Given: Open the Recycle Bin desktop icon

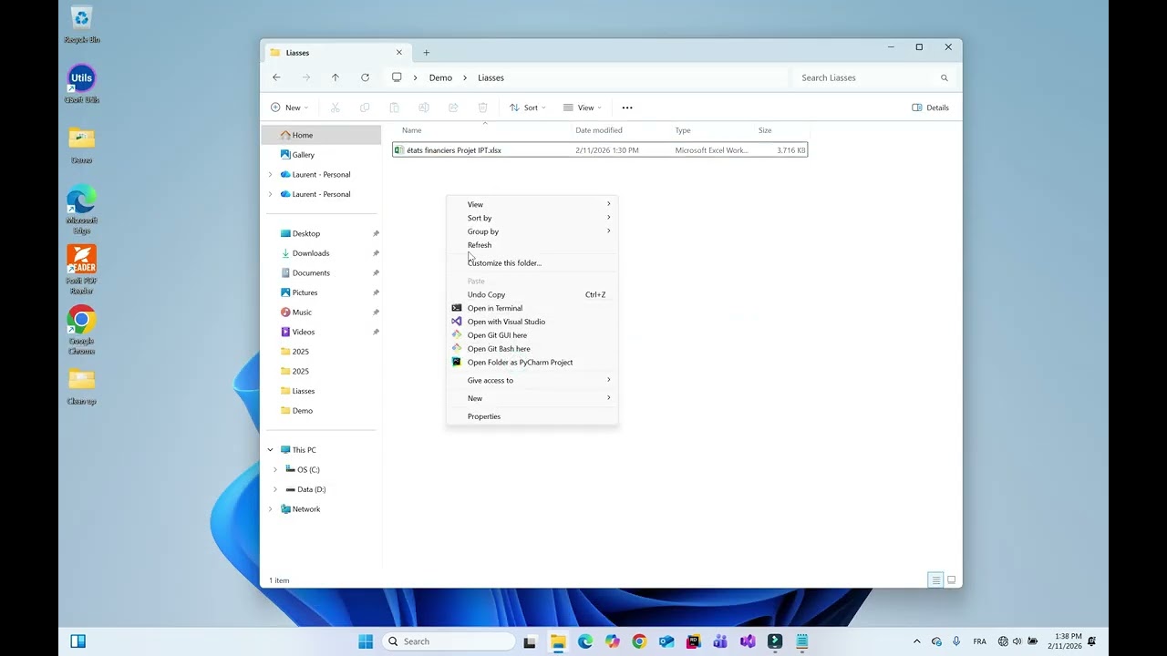Looking at the screenshot, I should (x=81, y=25).
